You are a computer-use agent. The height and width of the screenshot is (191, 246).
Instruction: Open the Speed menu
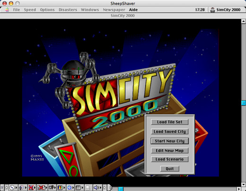click(x=30, y=10)
